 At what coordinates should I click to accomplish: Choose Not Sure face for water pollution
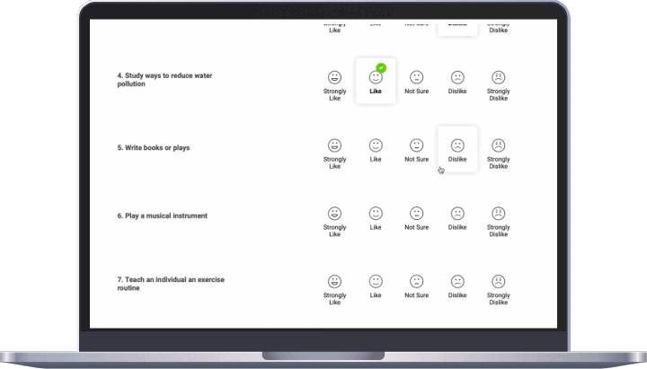416,78
